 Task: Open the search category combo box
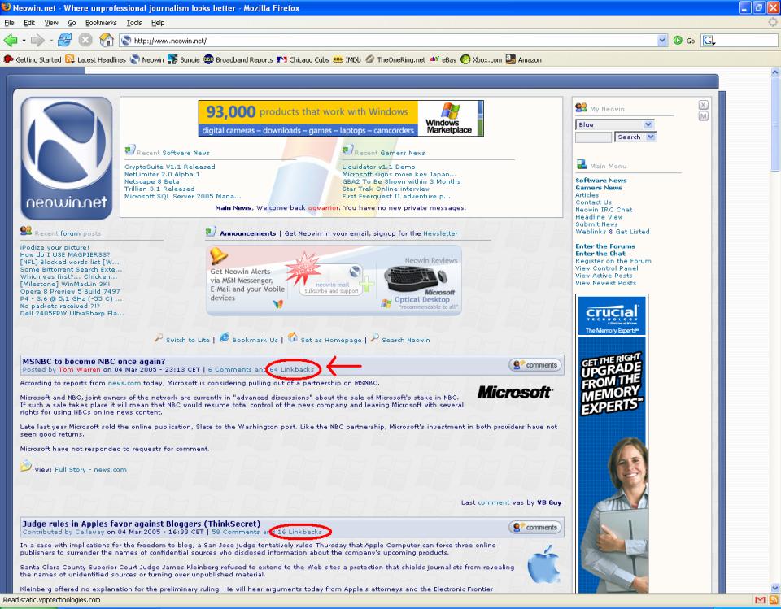pyautogui.click(x=635, y=137)
